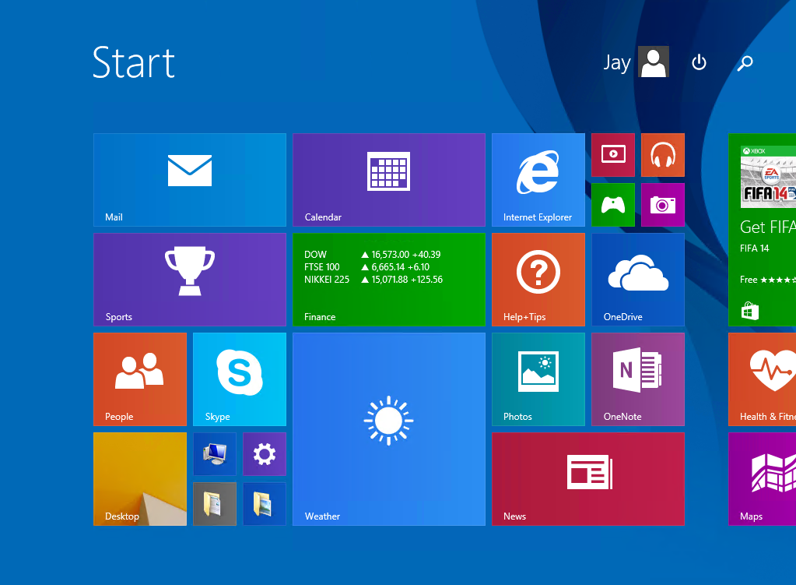Click the Search magnifier button

pos(745,63)
